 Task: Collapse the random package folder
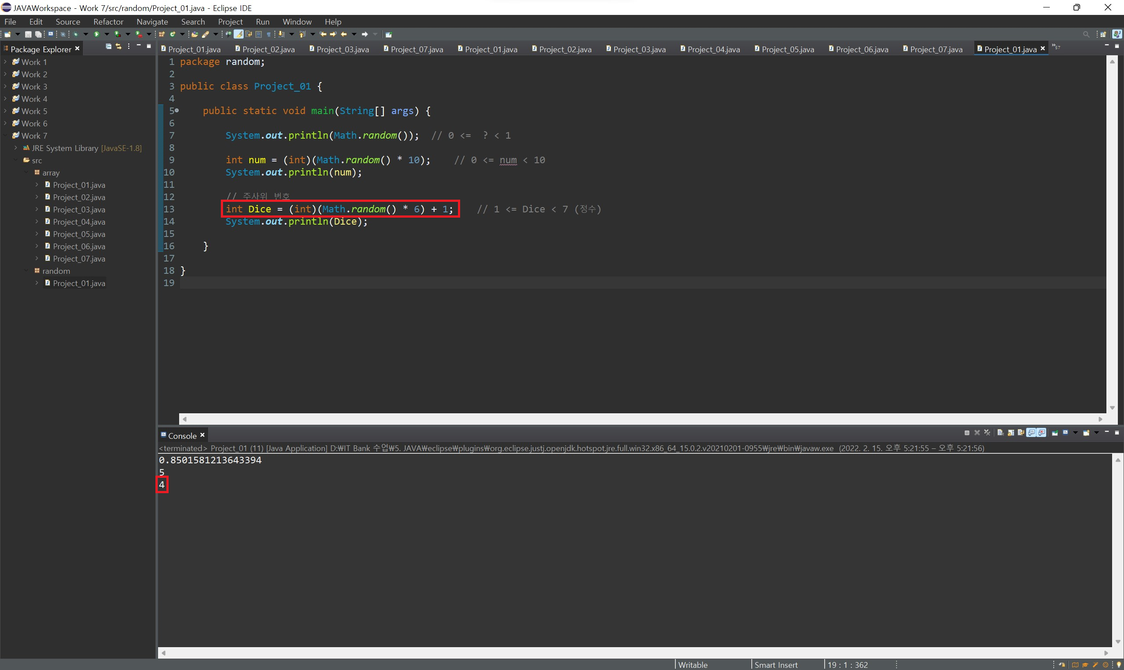click(27, 271)
